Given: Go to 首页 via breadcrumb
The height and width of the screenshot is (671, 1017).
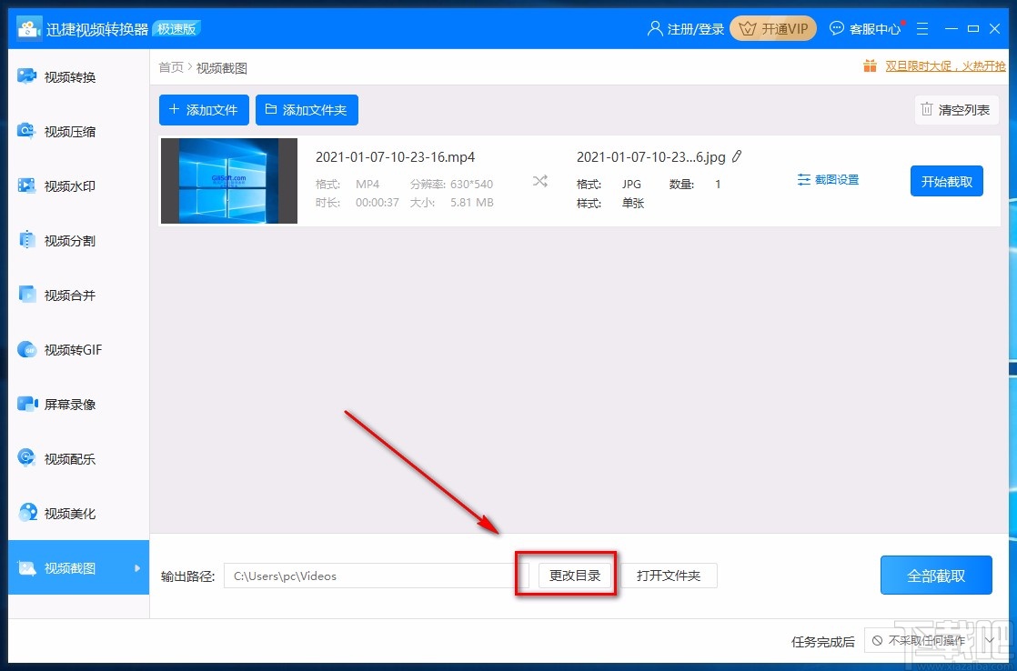Looking at the screenshot, I should tap(170, 66).
